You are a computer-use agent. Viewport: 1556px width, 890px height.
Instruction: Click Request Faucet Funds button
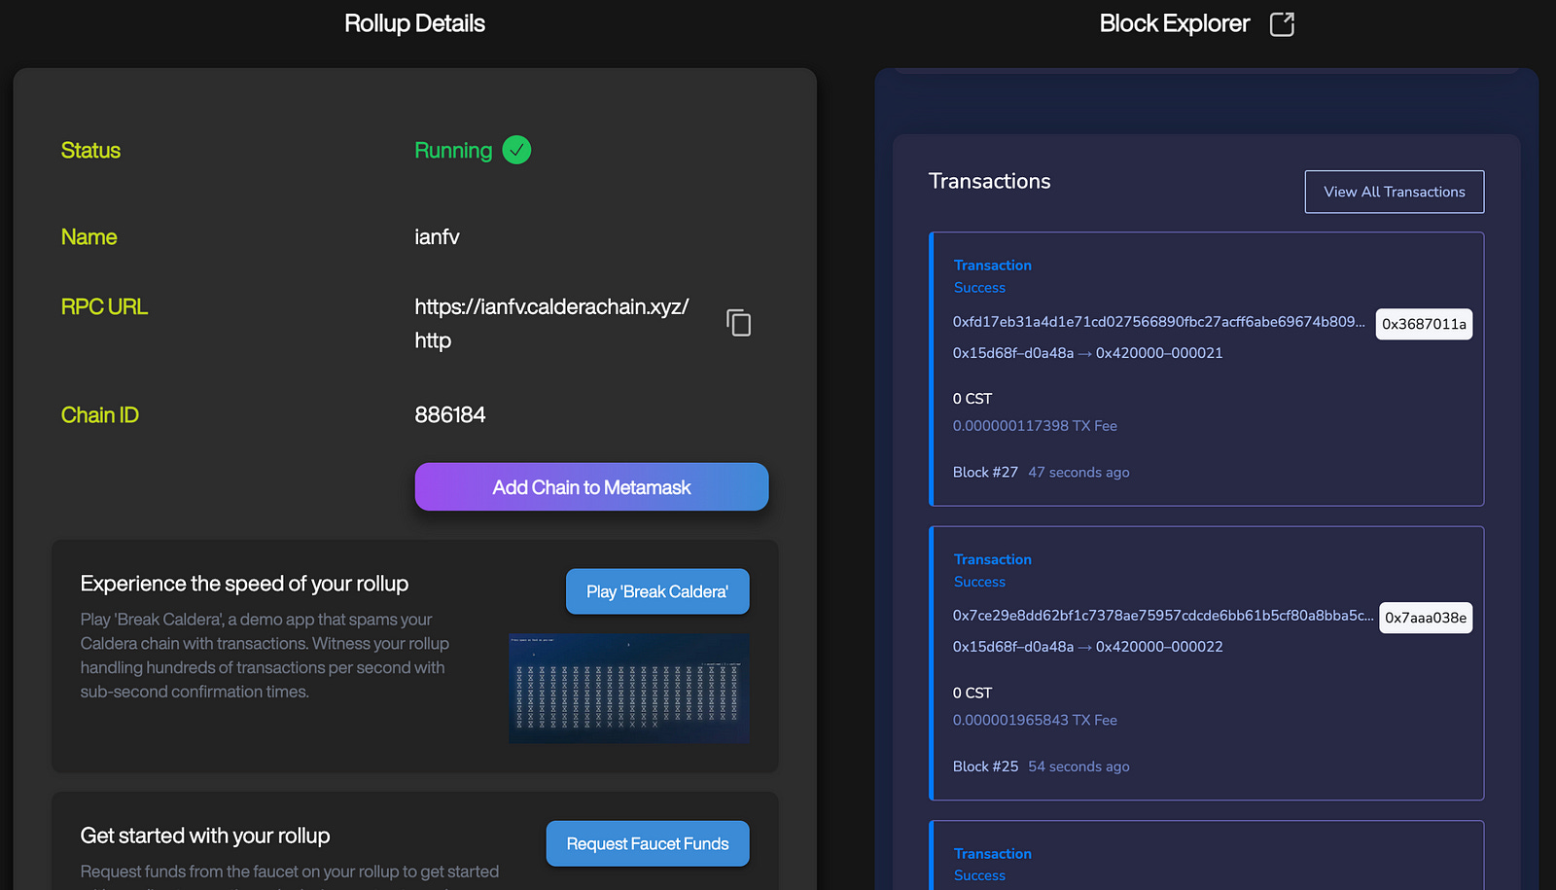pyautogui.click(x=648, y=843)
